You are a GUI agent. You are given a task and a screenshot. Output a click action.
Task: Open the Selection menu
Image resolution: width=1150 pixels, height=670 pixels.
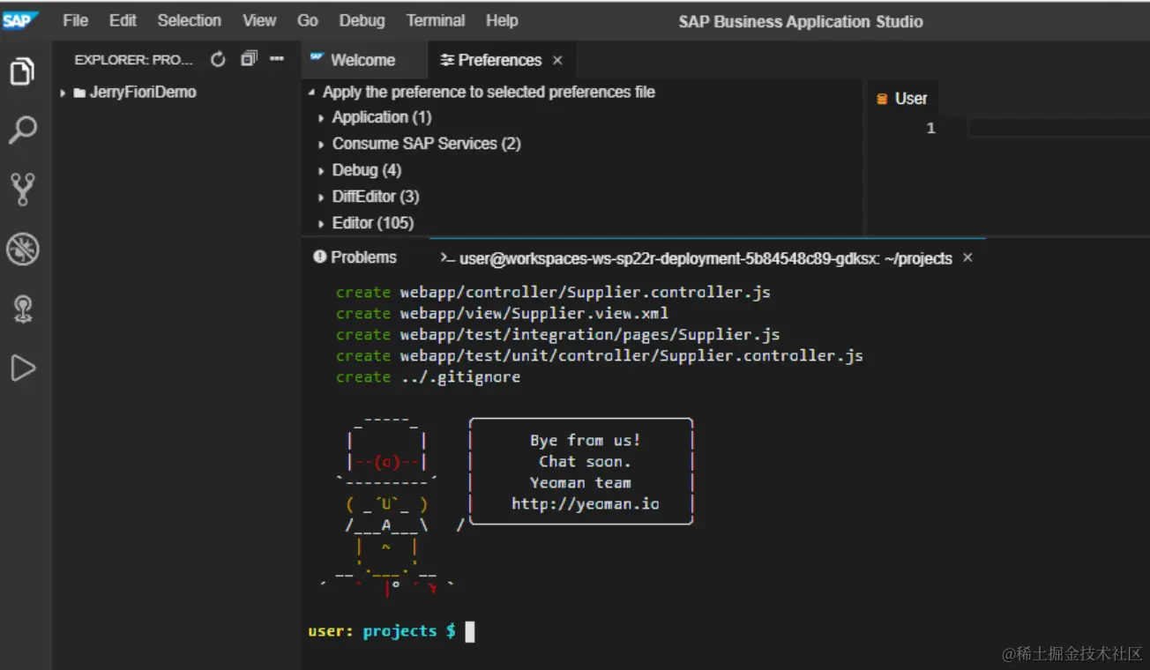(189, 20)
